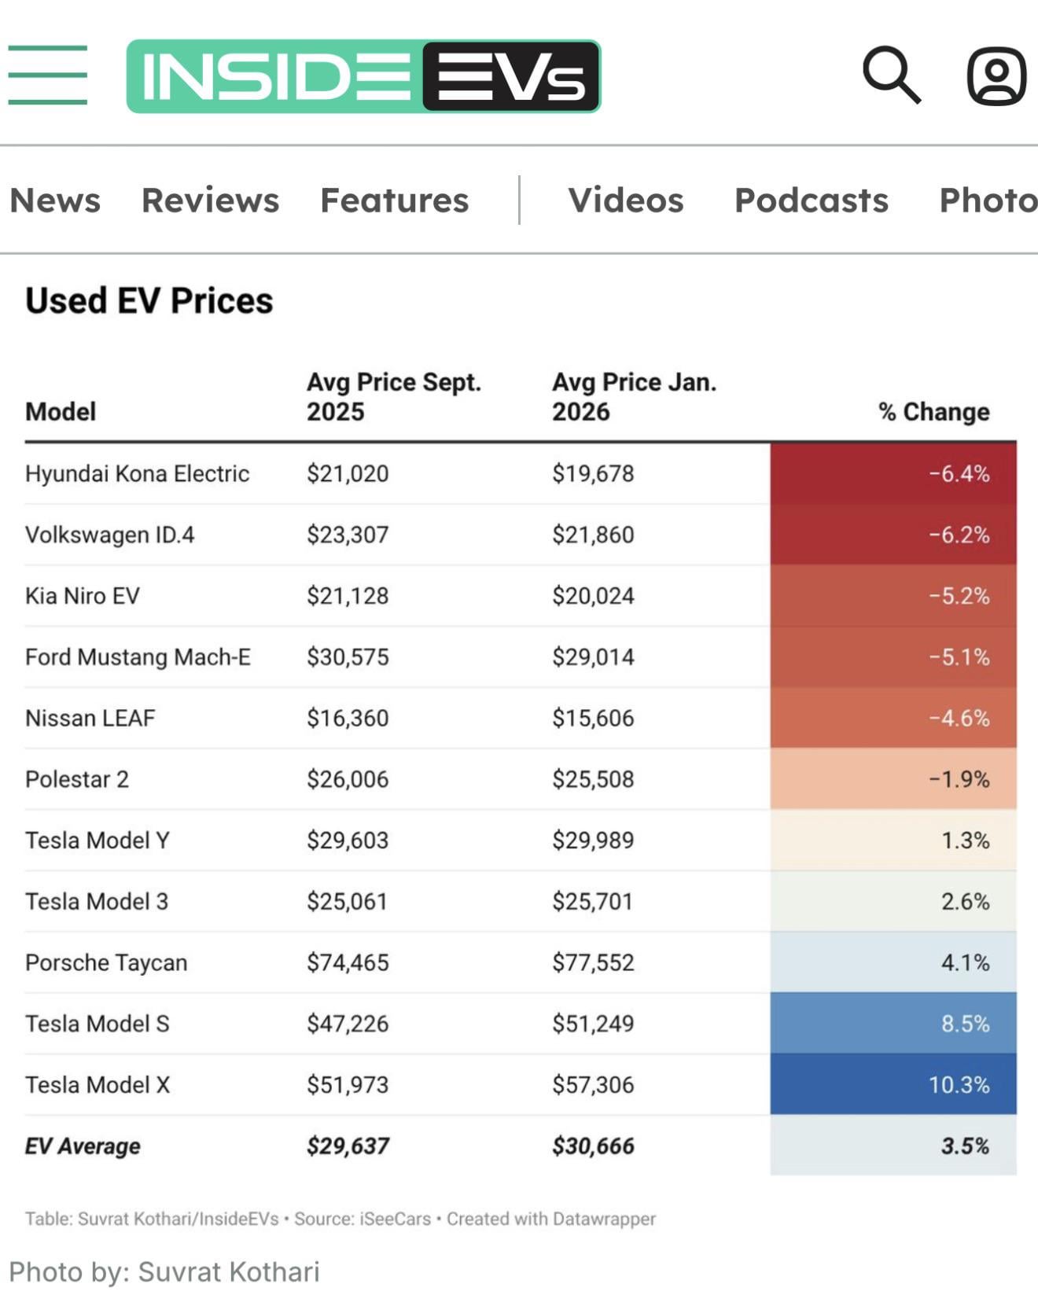Open the Podcasts section
1038x1302 pixels.
coord(811,200)
